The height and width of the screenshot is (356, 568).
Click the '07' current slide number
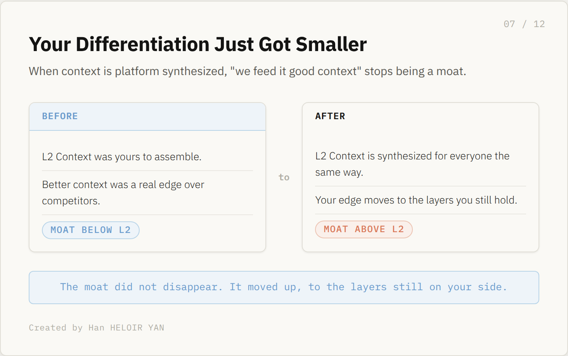(x=509, y=24)
